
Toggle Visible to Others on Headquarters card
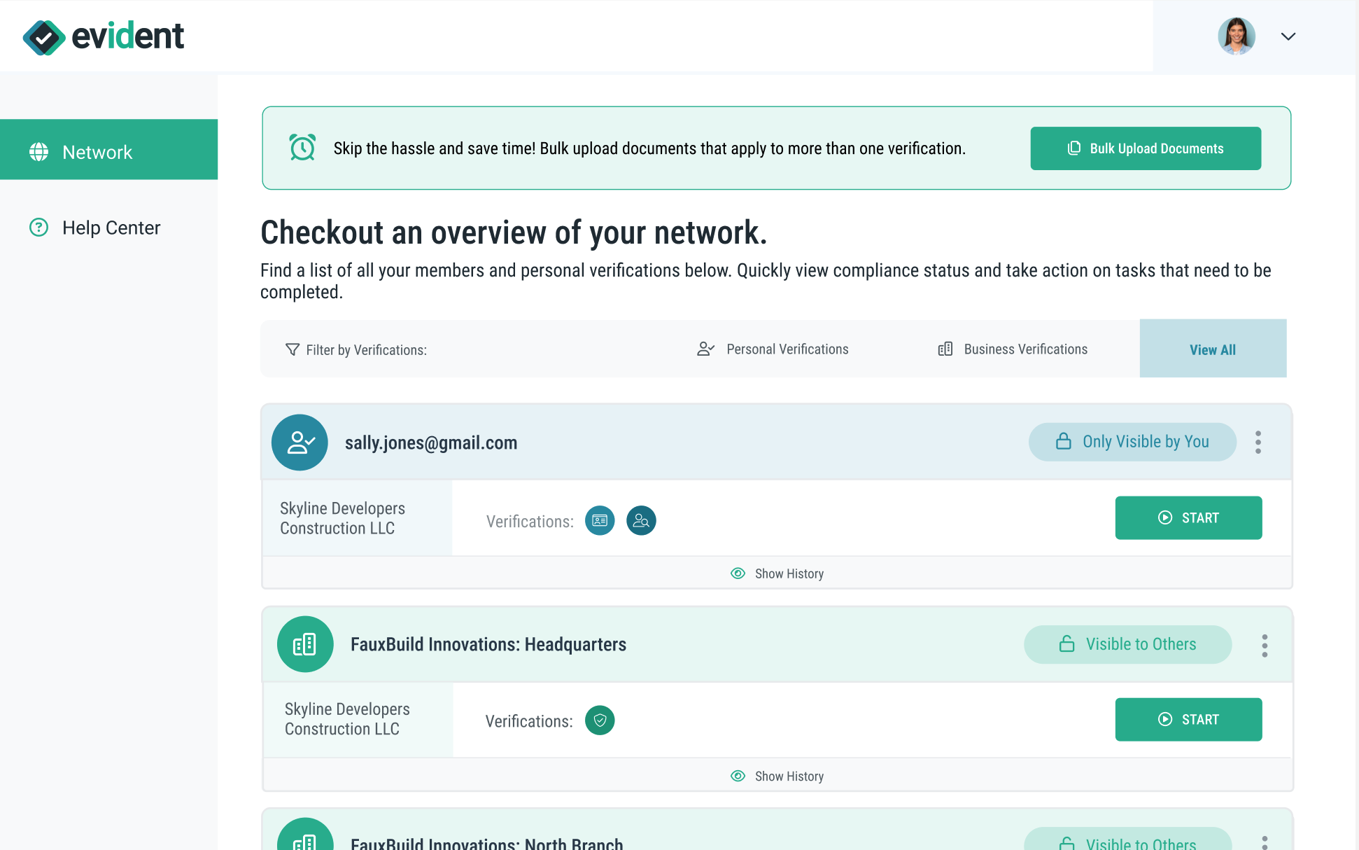[x=1127, y=644]
